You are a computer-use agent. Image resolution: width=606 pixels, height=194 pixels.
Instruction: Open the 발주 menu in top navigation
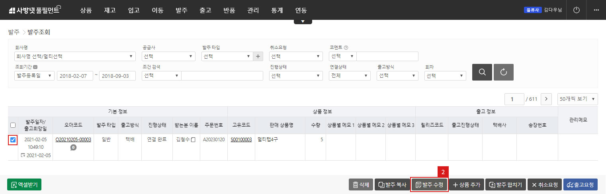(x=182, y=10)
